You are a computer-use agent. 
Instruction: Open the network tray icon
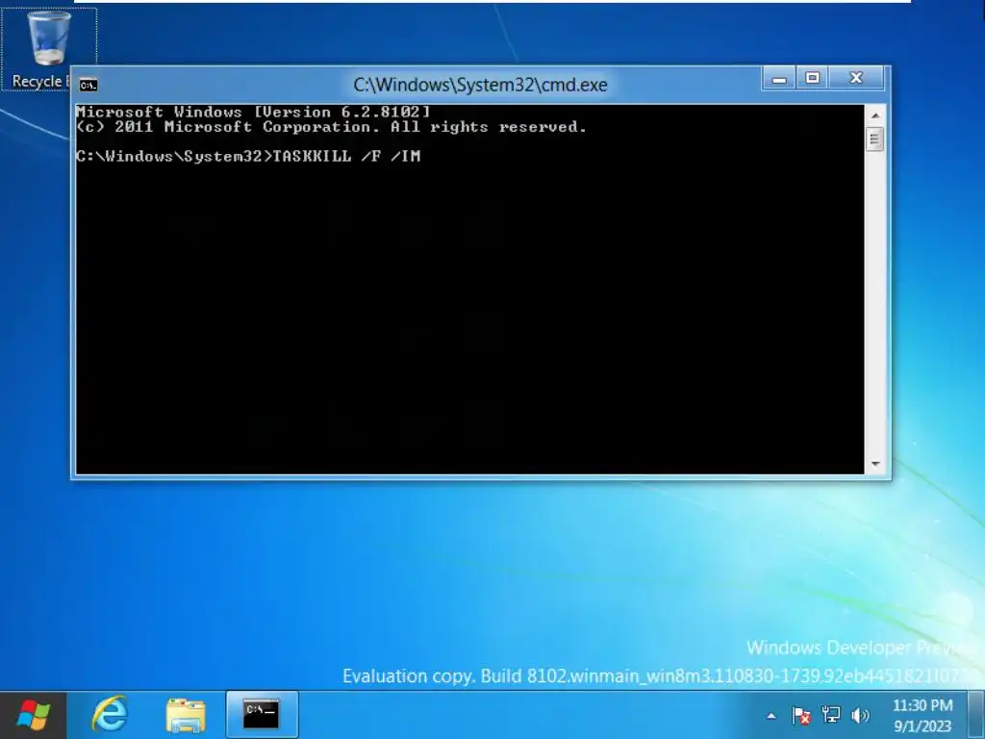click(x=830, y=715)
